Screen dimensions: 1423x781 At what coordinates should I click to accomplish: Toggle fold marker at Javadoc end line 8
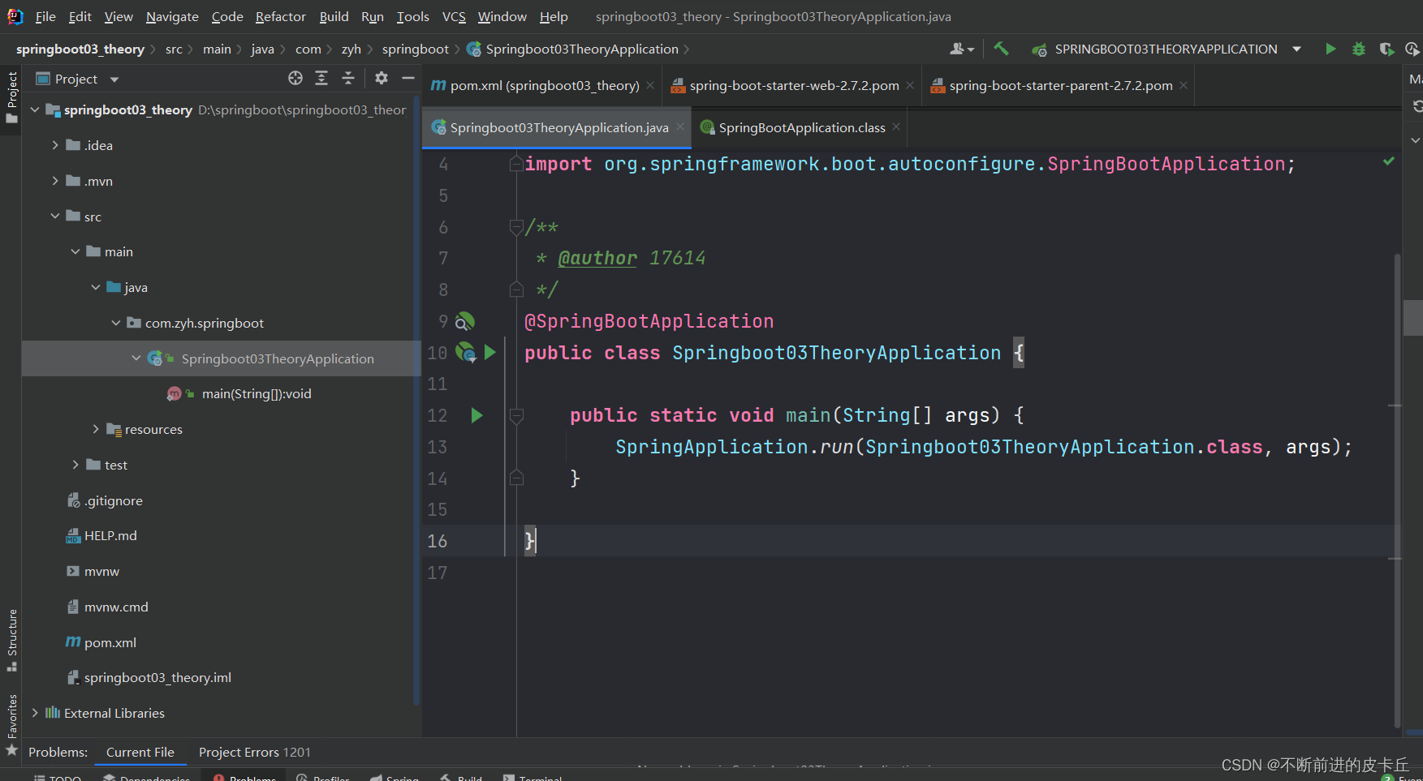pyautogui.click(x=516, y=290)
